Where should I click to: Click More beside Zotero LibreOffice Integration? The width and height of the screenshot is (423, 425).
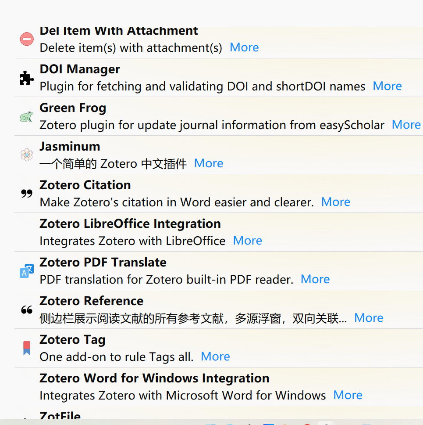pos(247,240)
